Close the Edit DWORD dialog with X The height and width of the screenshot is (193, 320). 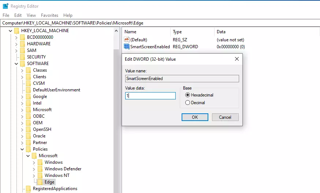(237, 59)
